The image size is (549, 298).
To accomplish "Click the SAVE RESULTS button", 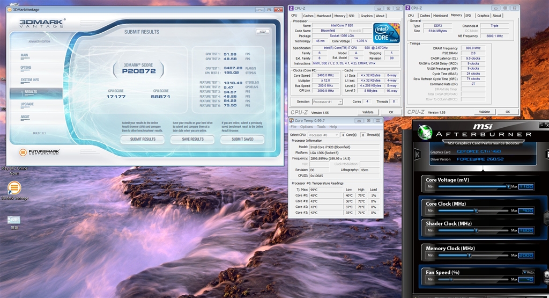I will pyautogui.click(x=192, y=139).
